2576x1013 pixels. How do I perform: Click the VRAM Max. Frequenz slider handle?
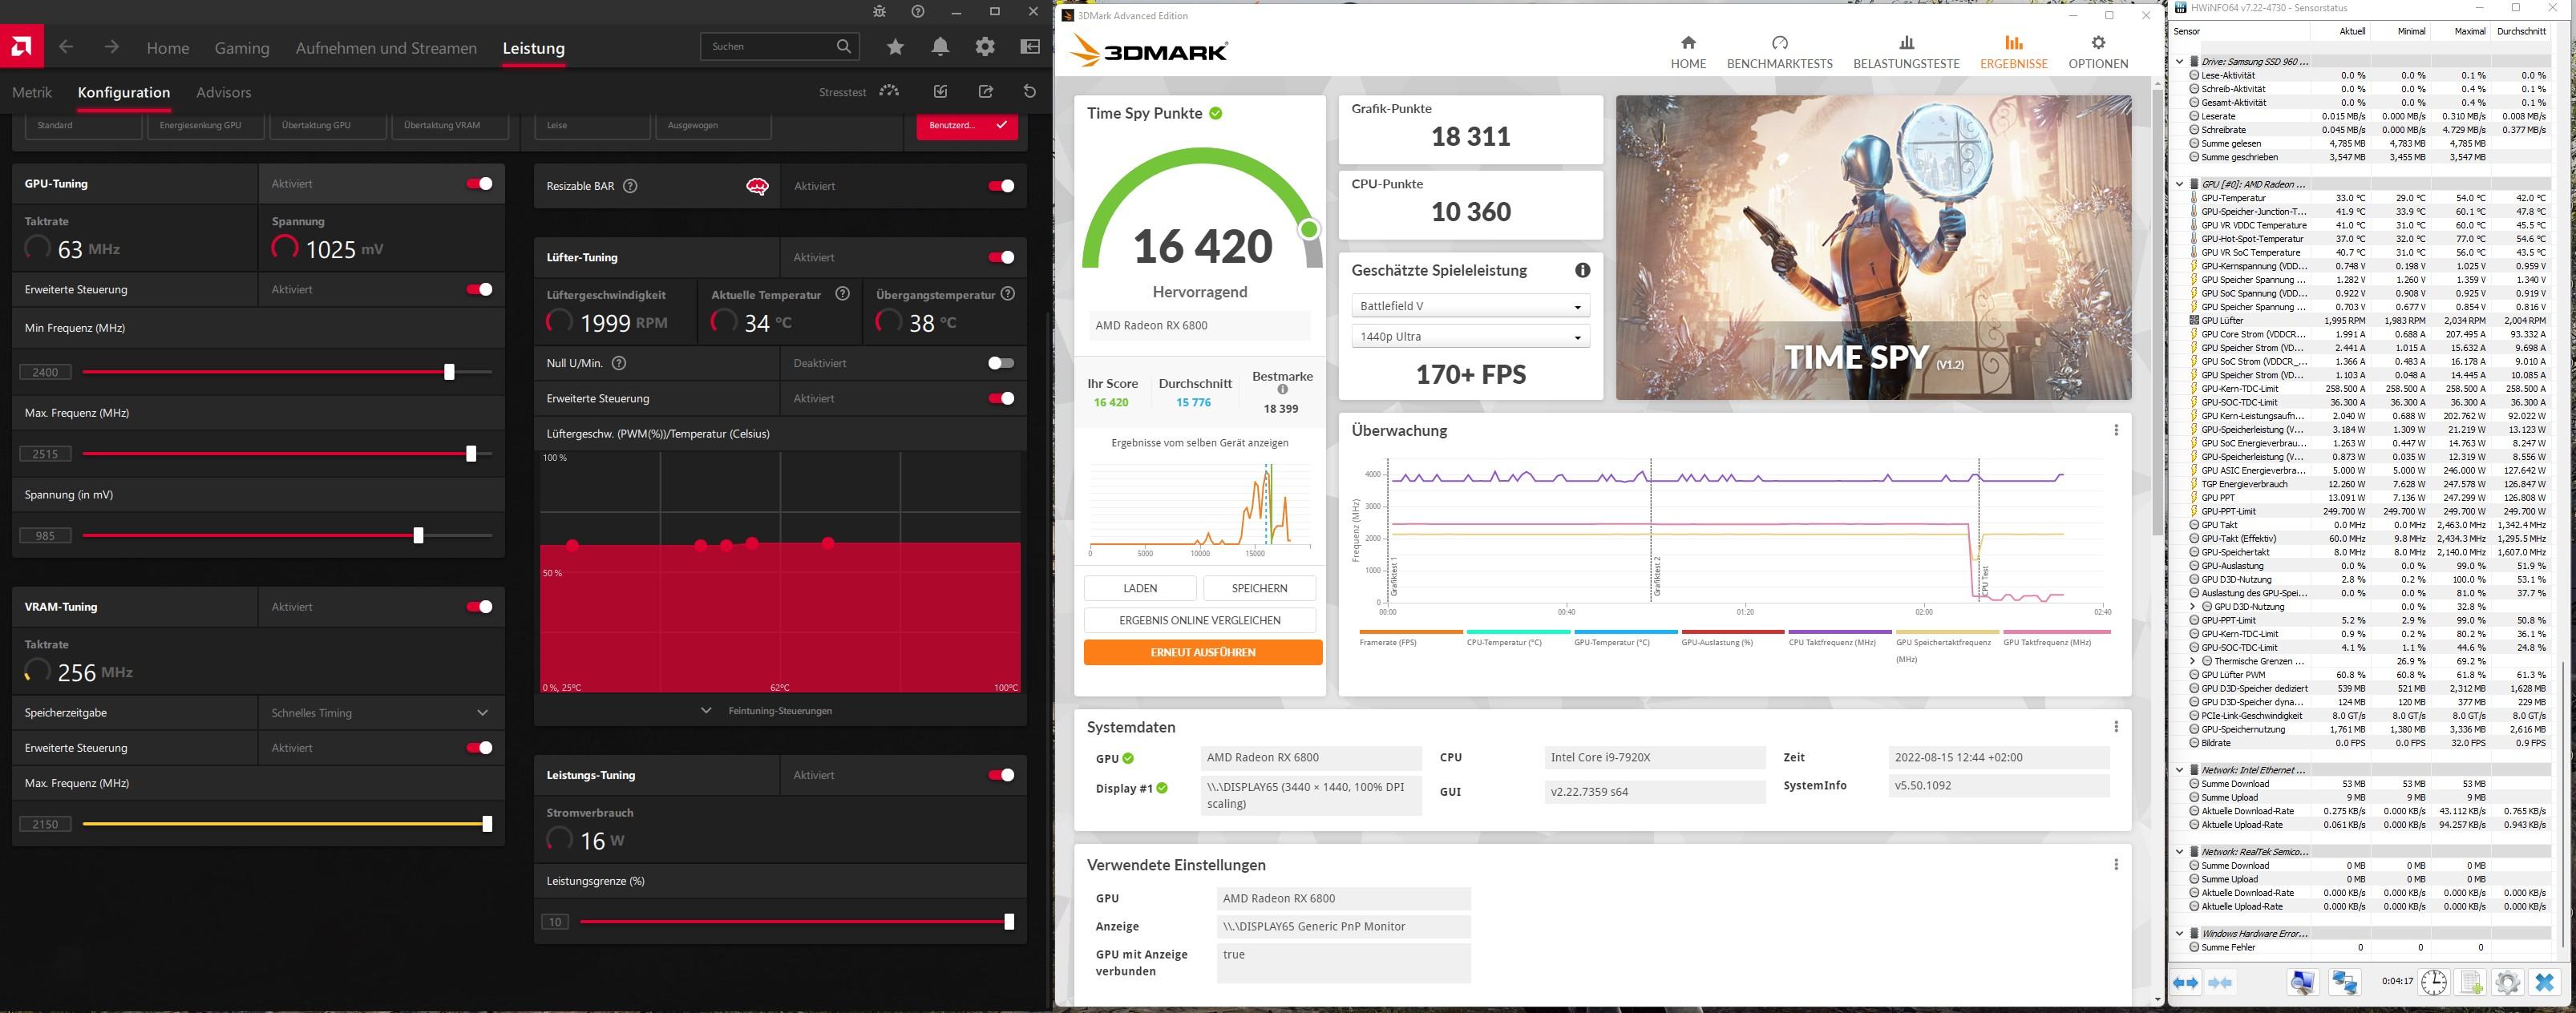pyautogui.click(x=487, y=824)
